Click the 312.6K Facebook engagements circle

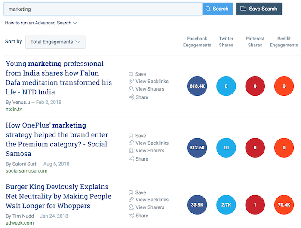click(x=197, y=148)
